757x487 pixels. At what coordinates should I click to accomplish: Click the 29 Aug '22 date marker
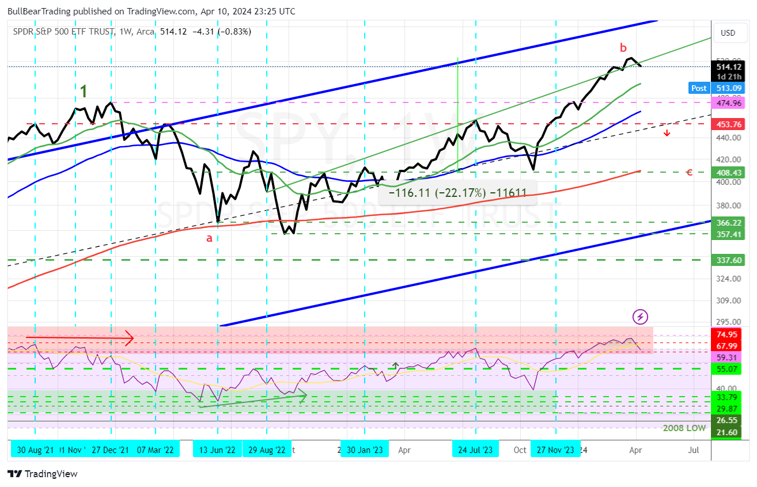266,450
